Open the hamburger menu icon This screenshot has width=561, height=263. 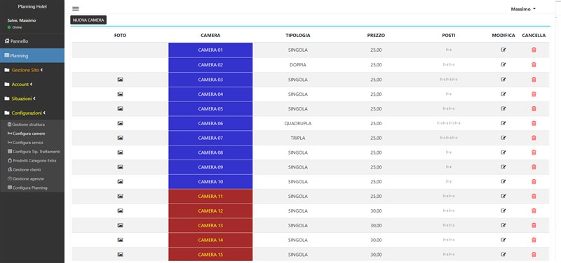(x=76, y=9)
